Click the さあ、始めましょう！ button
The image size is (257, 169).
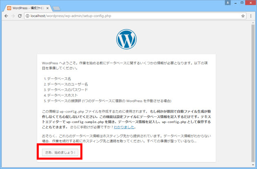60,152
